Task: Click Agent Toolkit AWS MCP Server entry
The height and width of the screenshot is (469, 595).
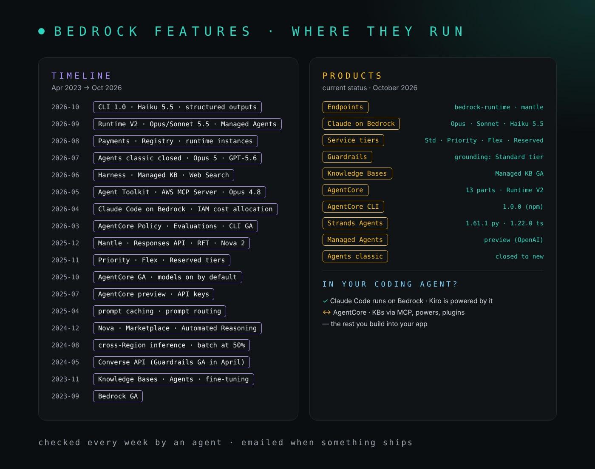Action: click(x=179, y=192)
